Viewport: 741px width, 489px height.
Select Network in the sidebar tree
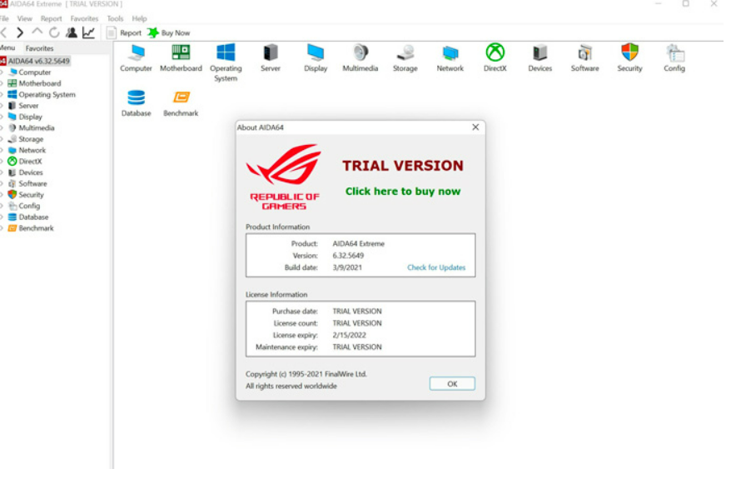[32, 150]
